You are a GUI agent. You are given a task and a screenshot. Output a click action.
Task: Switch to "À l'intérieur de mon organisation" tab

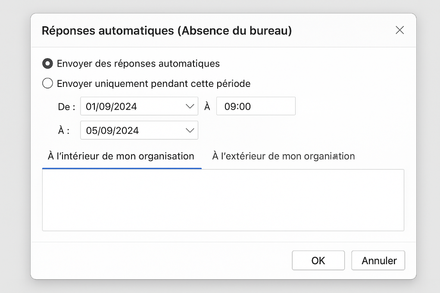pos(121,156)
